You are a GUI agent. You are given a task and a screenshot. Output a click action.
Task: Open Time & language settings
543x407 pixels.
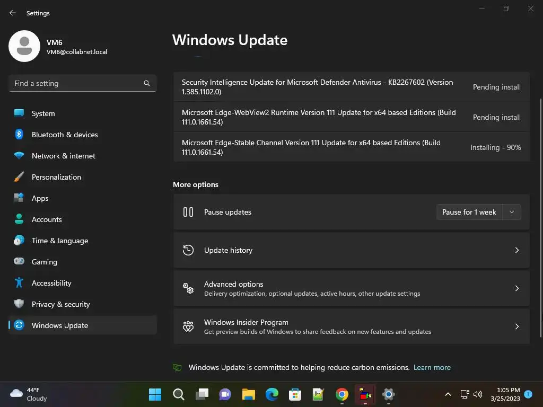click(82, 241)
